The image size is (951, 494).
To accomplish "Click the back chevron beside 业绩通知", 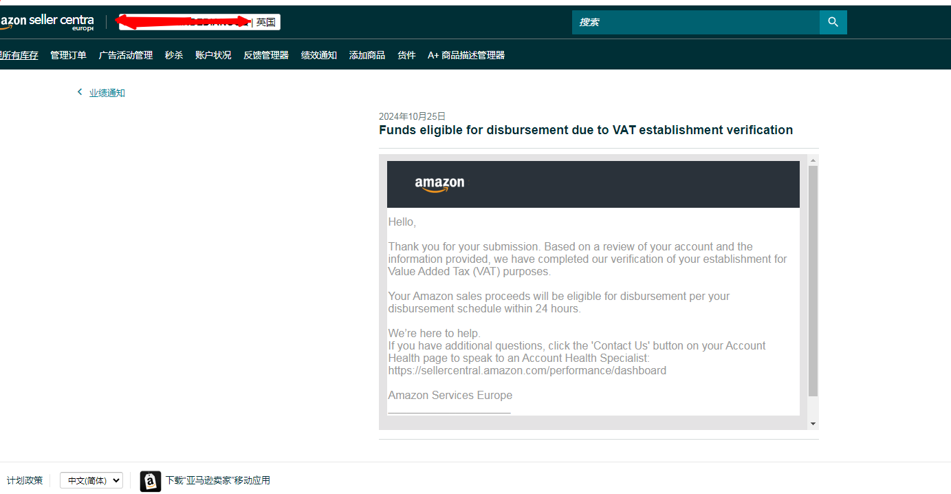I will 80,92.
